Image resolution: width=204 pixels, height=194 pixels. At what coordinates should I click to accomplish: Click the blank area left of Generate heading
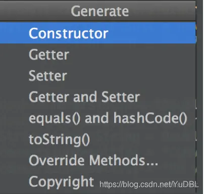(35, 11)
